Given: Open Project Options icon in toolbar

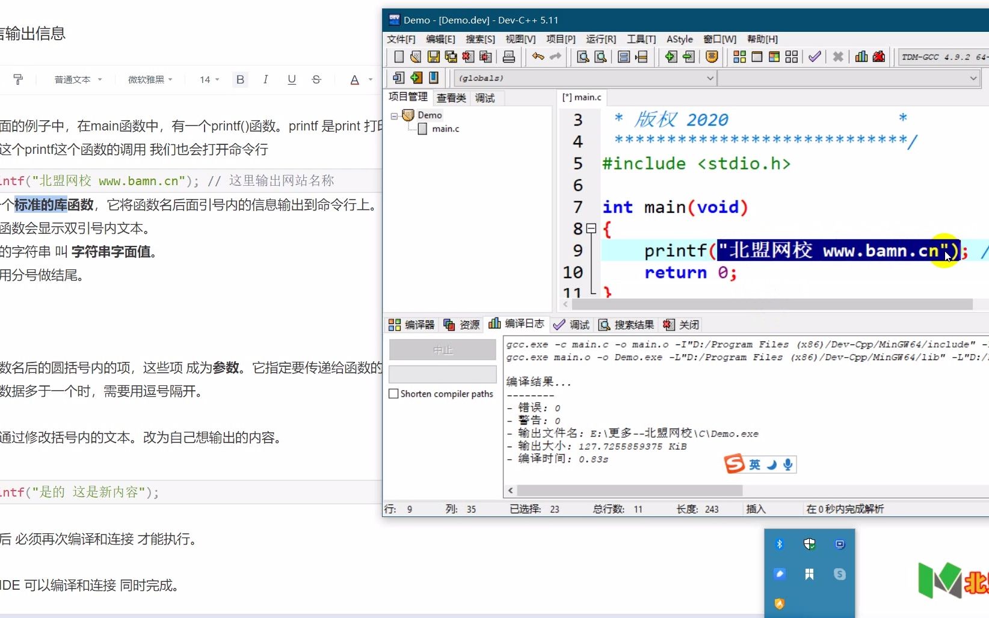Looking at the screenshot, I should click(x=712, y=57).
